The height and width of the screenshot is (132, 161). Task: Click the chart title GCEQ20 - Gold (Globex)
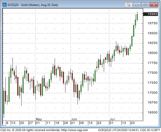24,5
